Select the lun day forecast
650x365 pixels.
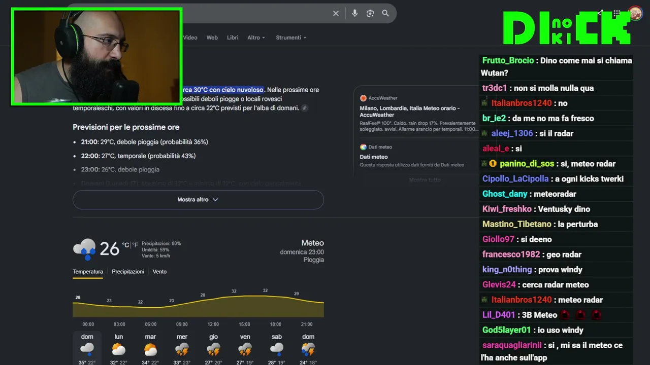(x=119, y=349)
